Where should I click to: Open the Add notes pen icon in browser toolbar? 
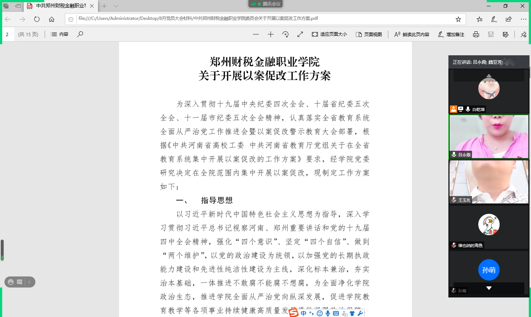point(494,19)
